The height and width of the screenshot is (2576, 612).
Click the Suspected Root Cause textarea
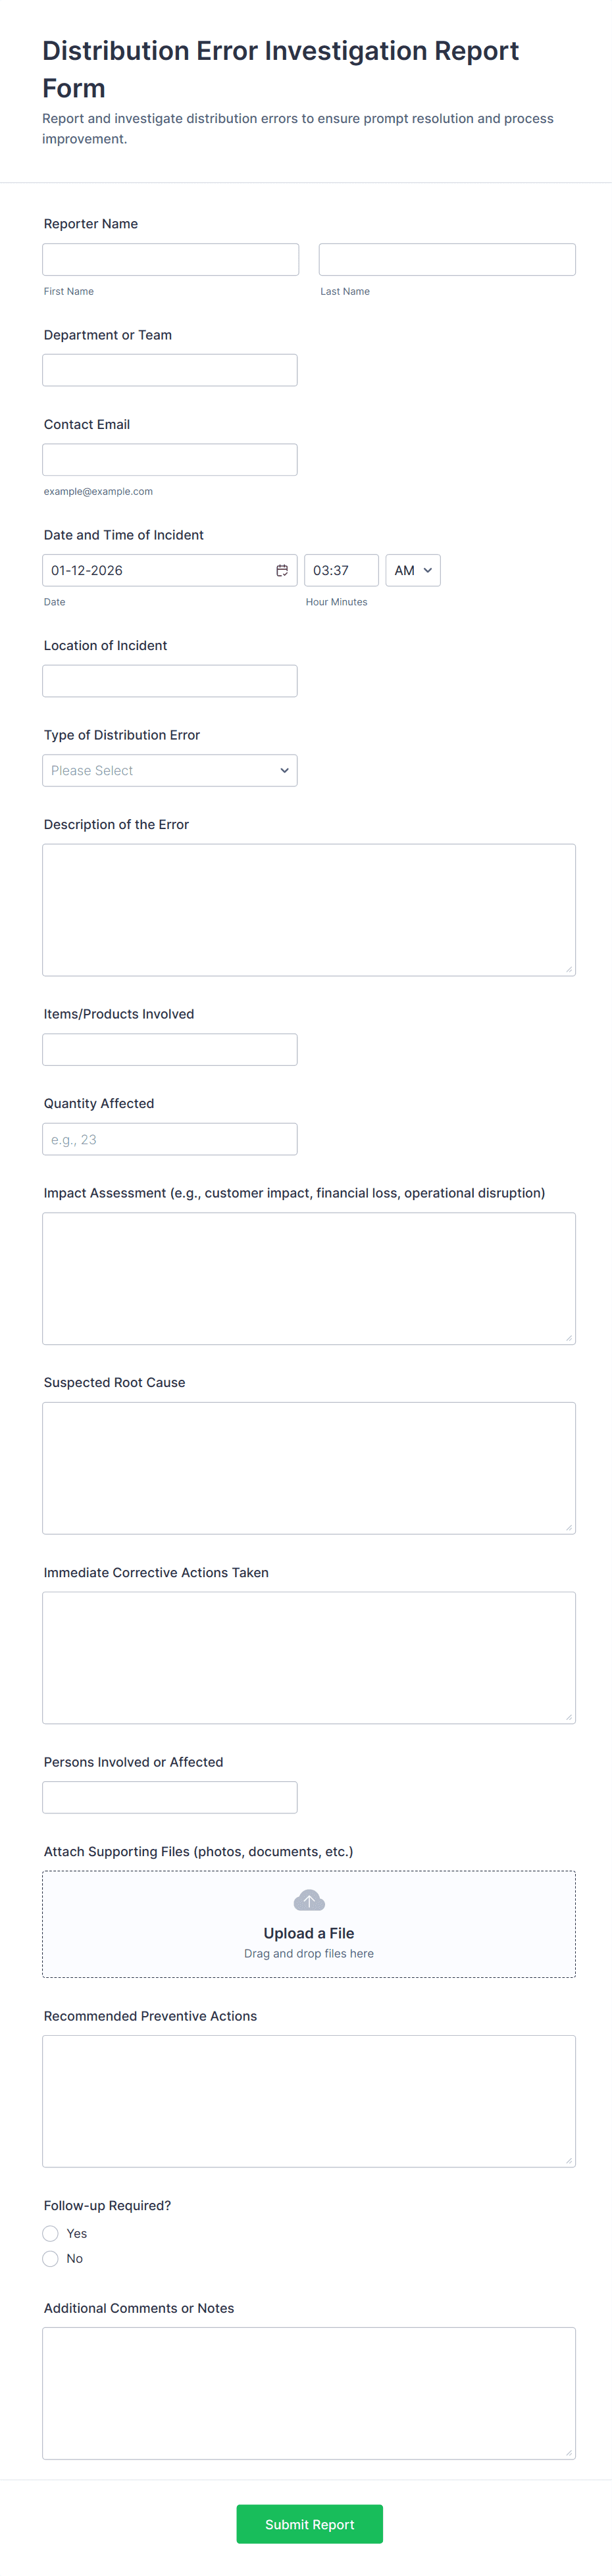click(x=308, y=1468)
